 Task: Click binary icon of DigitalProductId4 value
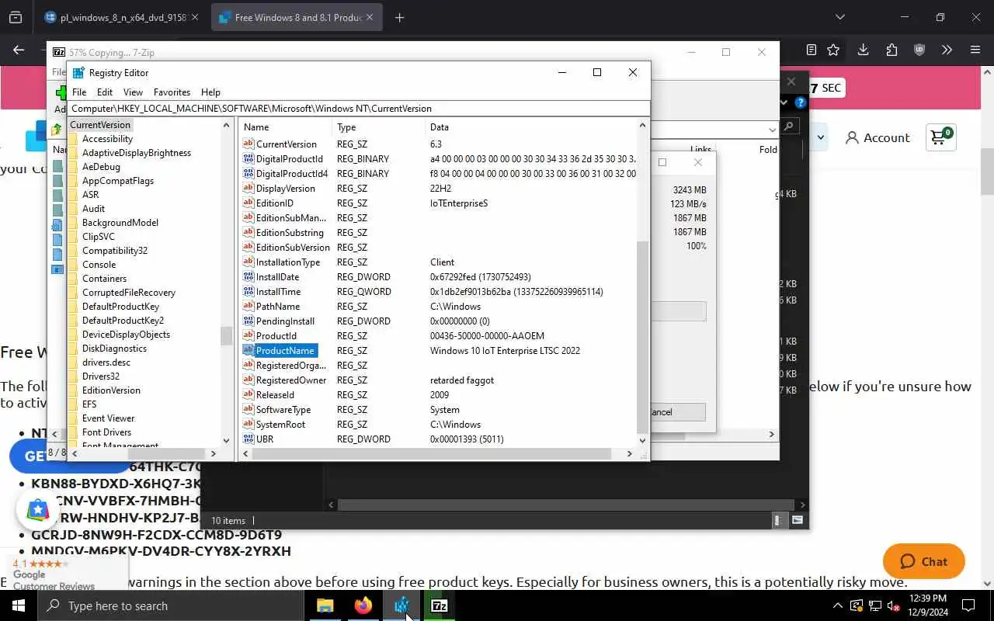[248, 173]
